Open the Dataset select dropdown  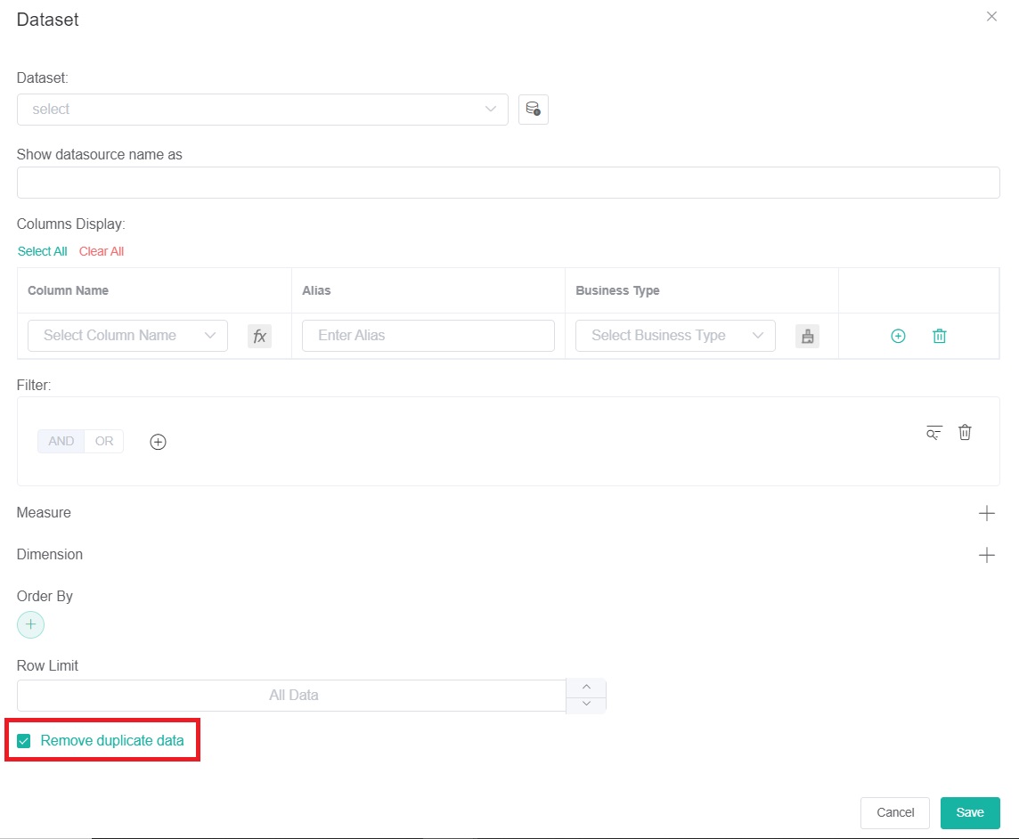pyautogui.click(x=262, y=108)
